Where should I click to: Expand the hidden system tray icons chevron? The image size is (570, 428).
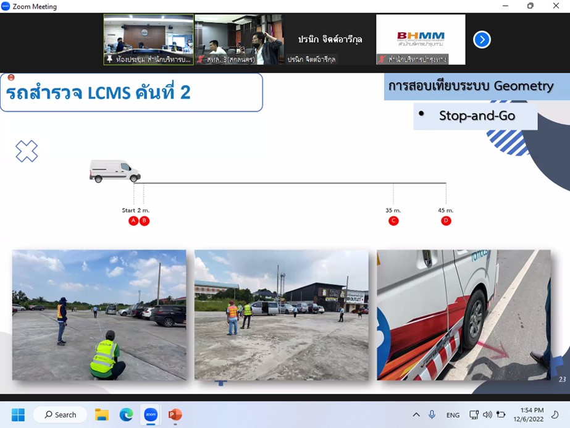click(416, 414)
